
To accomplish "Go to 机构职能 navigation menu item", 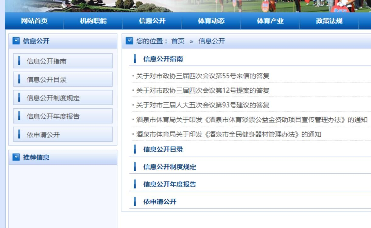I will coord(93,21).
